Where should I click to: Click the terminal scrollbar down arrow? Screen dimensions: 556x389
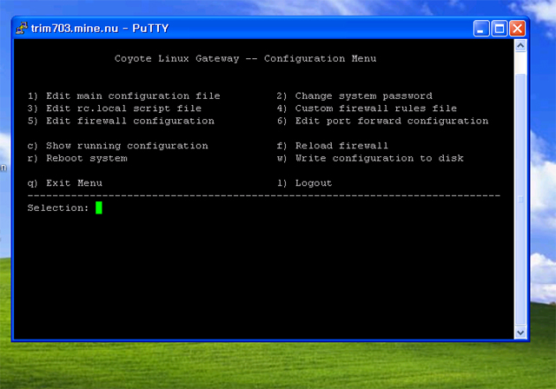click(x=520, y=333)
